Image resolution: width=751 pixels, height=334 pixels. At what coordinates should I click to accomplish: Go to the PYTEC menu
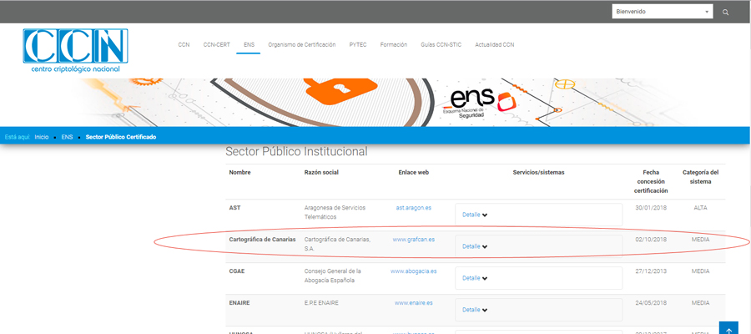pos(357,44)
